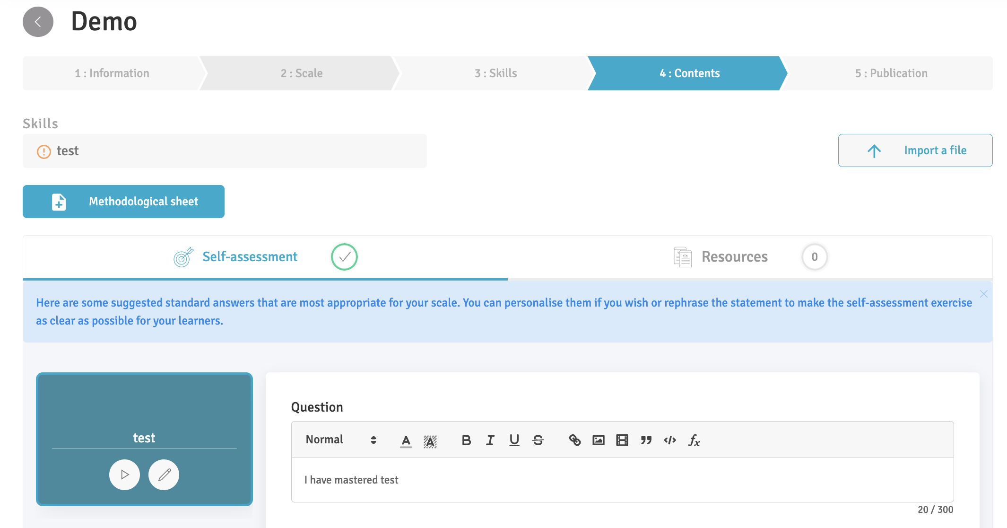Insert an image into the question
Viewport: 1007px width, 528px height.
[599, 440]
